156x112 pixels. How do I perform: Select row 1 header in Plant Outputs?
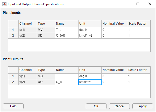[x=13, y=76]
